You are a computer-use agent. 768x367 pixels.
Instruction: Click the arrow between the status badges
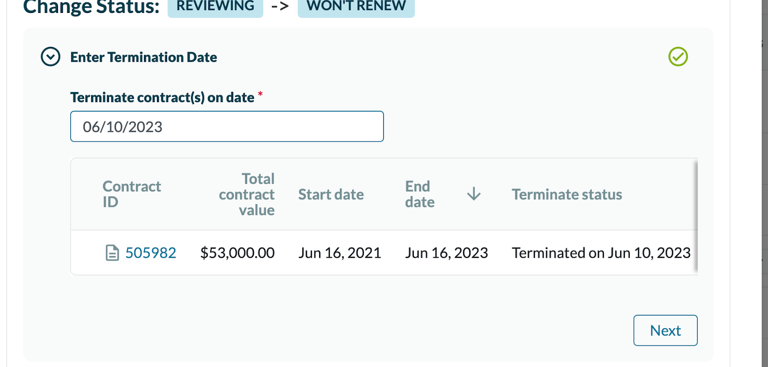click(x=280, y=7)
